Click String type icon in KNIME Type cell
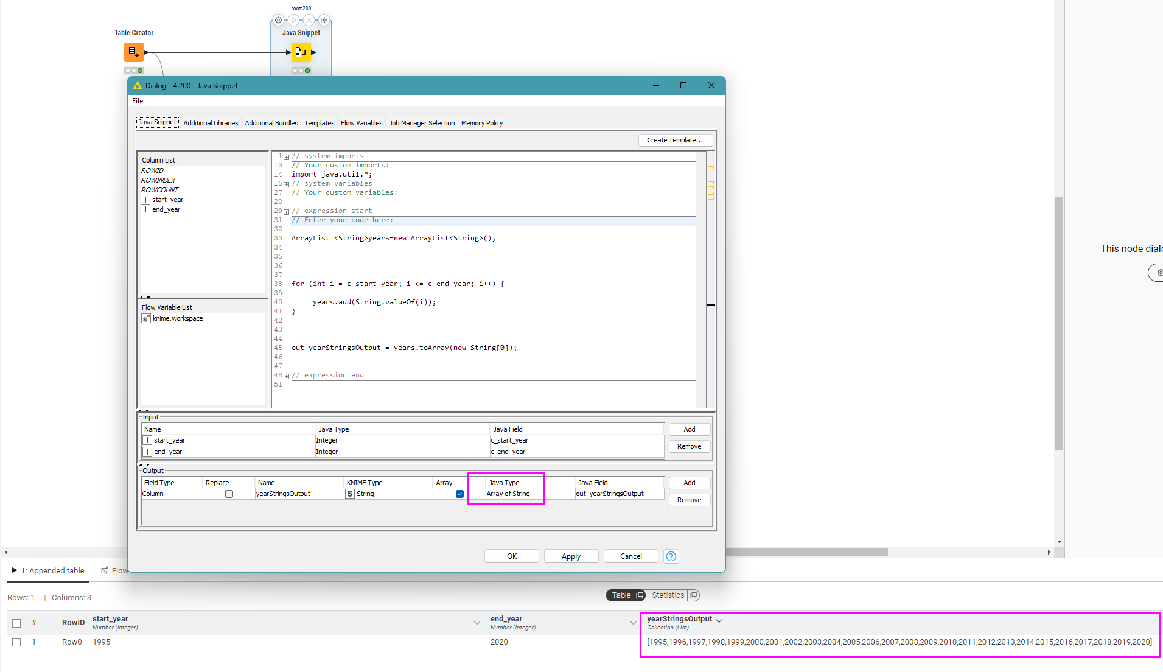Viewport: 1163px width, 672px height. 350,494
